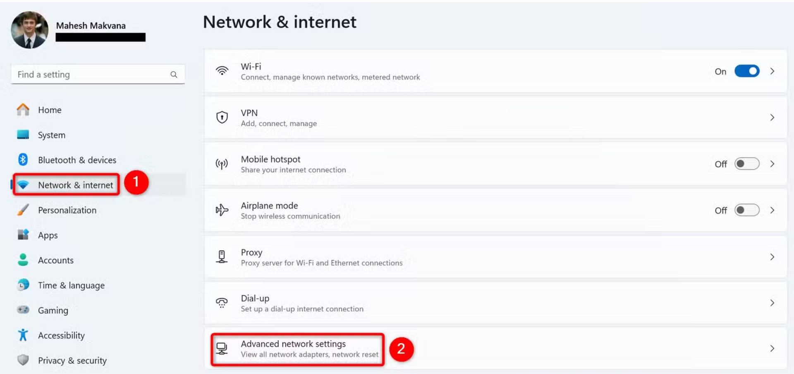The image size is (794, 374).
Task: Click the Find a setting search box
Action: click(91, 75)
